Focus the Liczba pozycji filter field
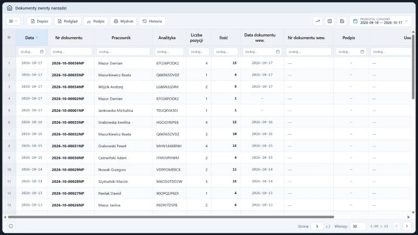Screen dimensions: 418x235 point(199,52)
